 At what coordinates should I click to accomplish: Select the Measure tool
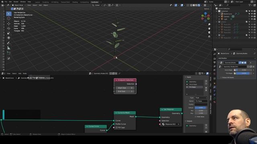tap(9, 48)
